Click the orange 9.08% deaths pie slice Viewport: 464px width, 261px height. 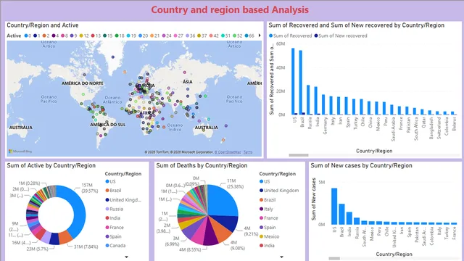tap(221, 231)
